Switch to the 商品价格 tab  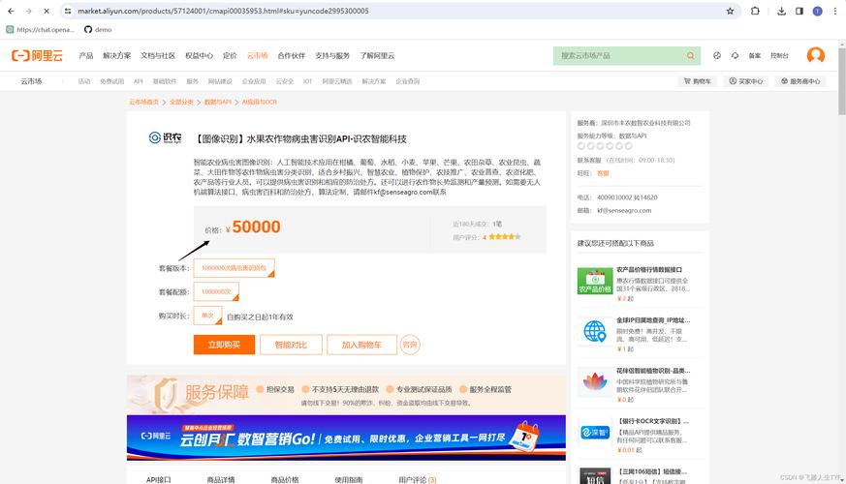[285, 479]
